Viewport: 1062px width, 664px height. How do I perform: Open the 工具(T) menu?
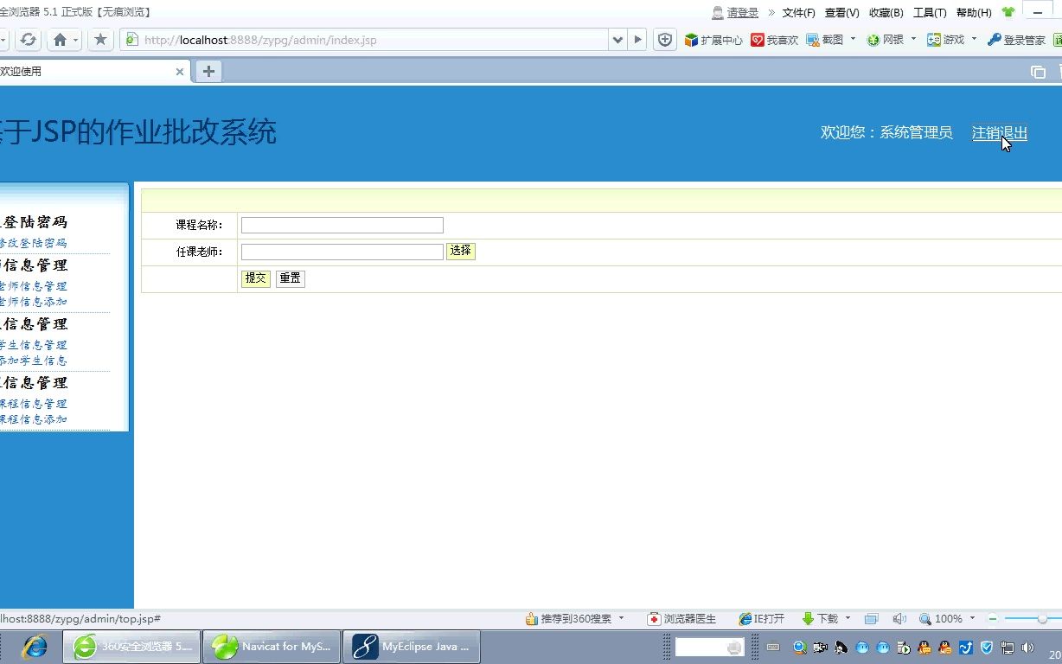(x=930, y=12)
